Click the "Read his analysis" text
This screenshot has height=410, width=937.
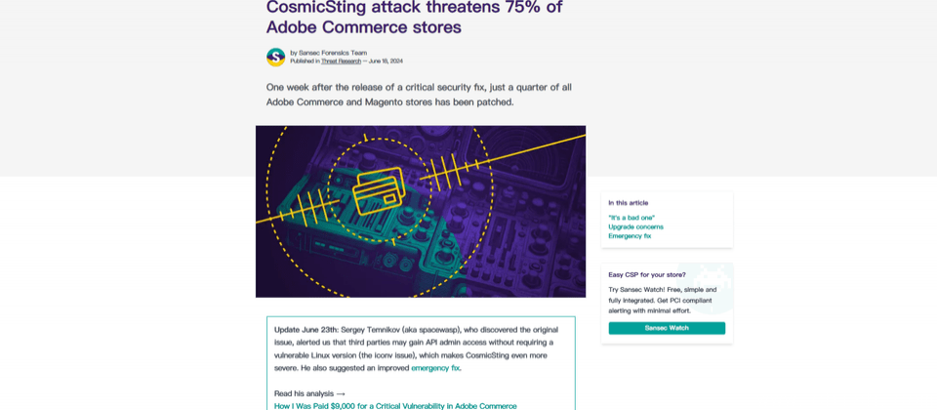pos(304,393)
